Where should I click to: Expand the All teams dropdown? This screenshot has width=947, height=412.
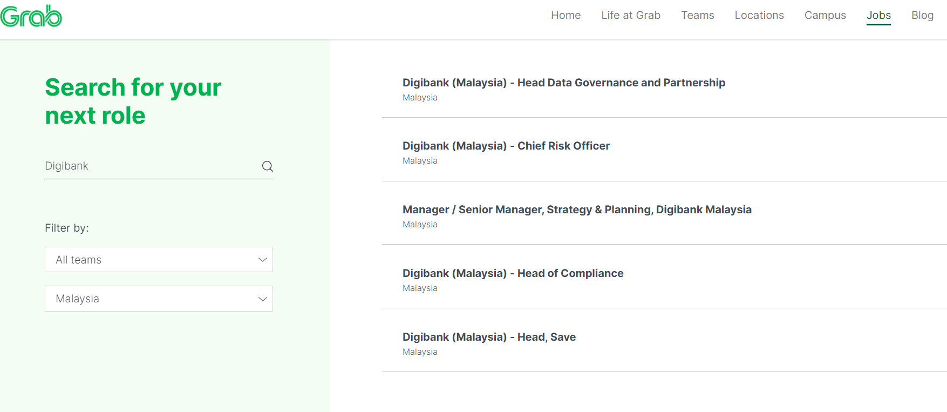pos(159,260)
